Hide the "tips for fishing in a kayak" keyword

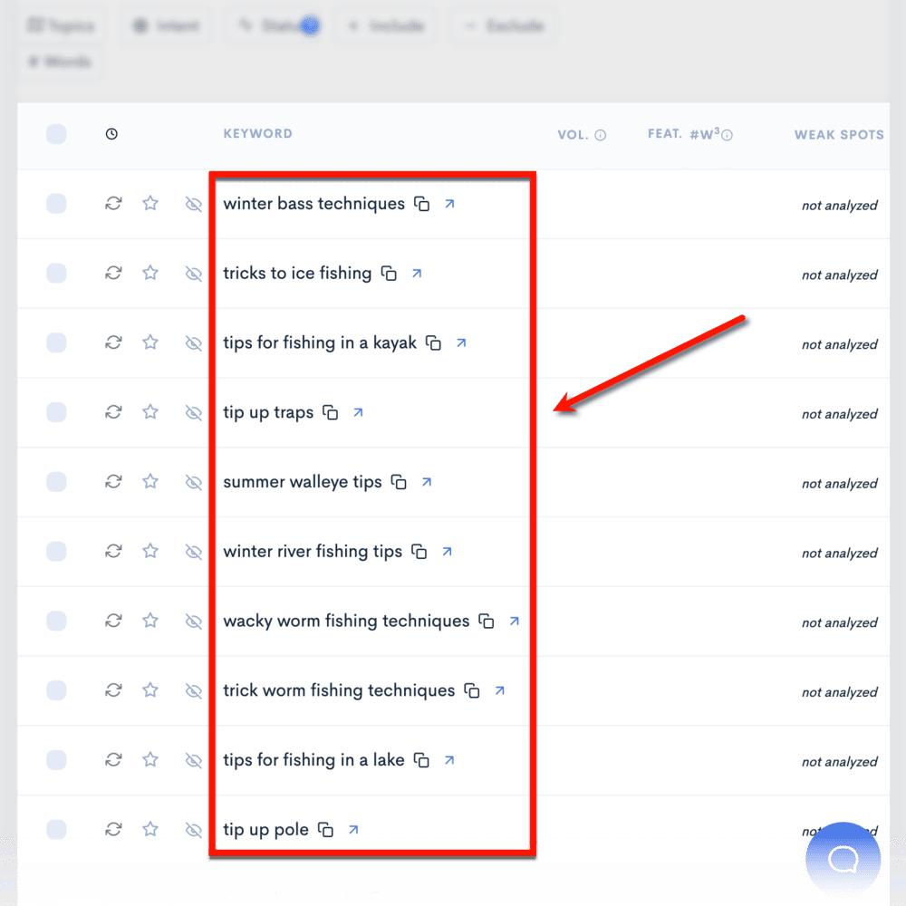[x=193, y=342]
